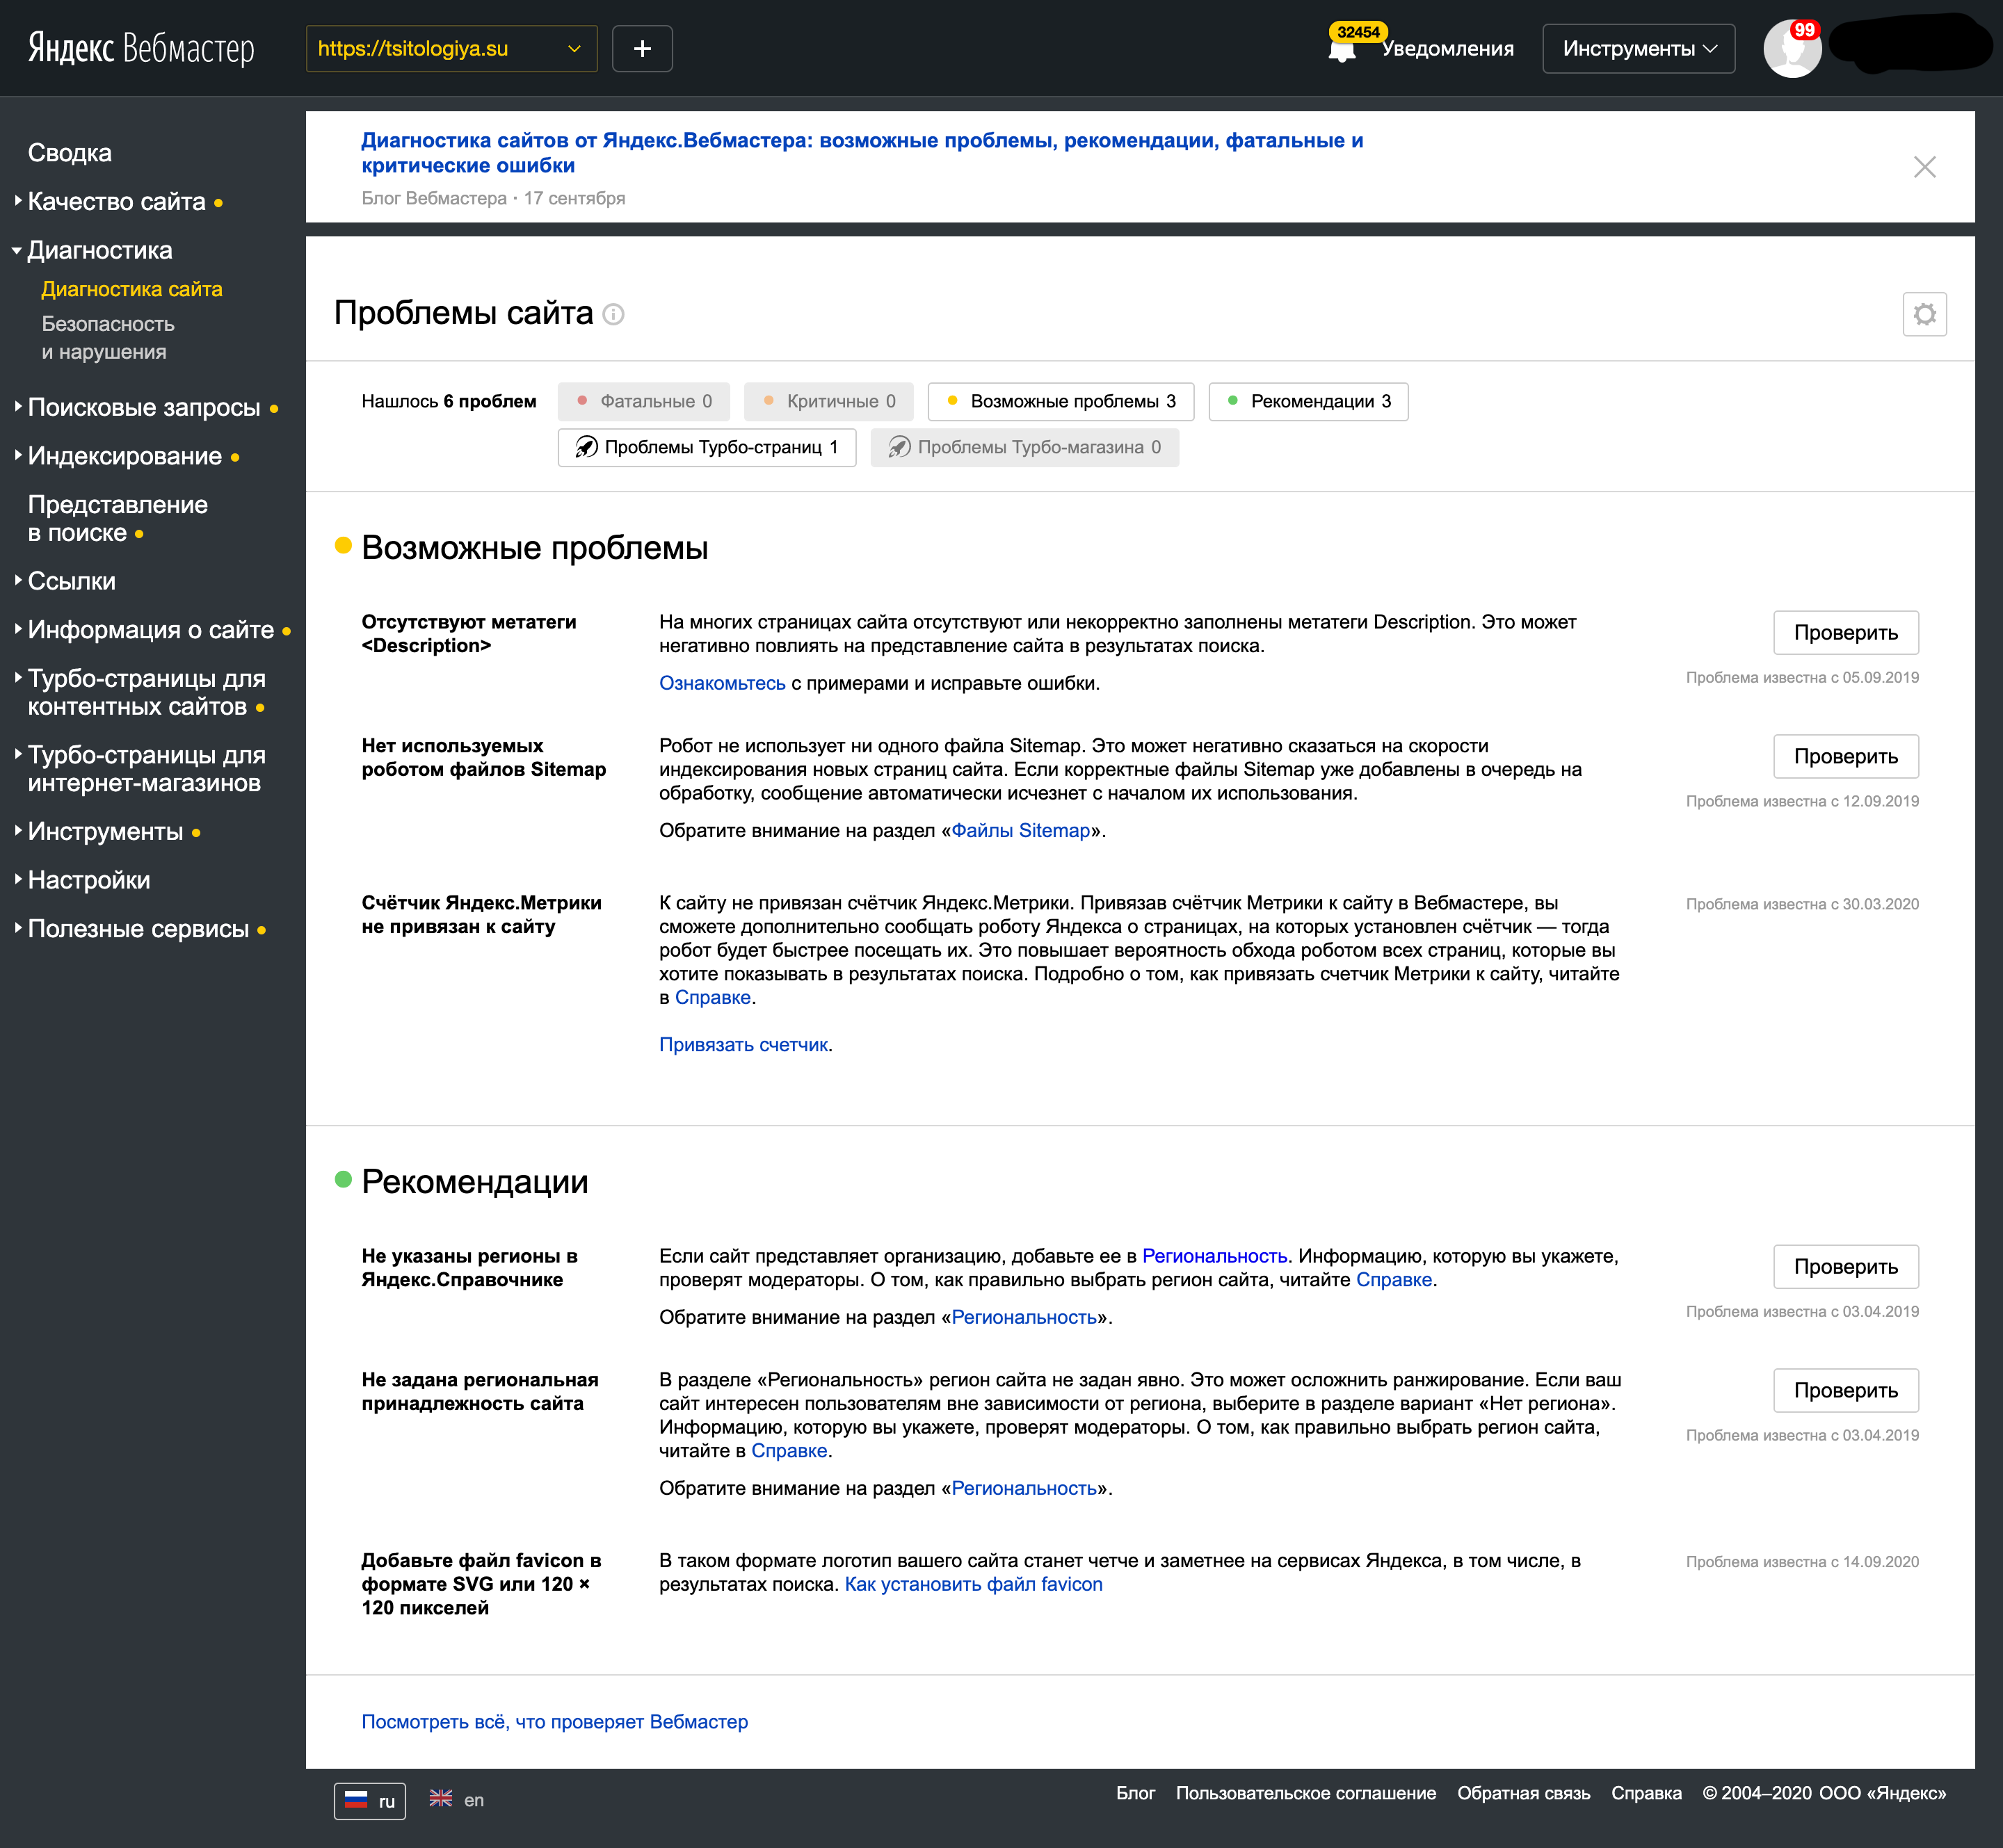Toggle the Рекомендации filter chip
The height and width of the screenshot is (1848, 2003).
point(1307,401)
